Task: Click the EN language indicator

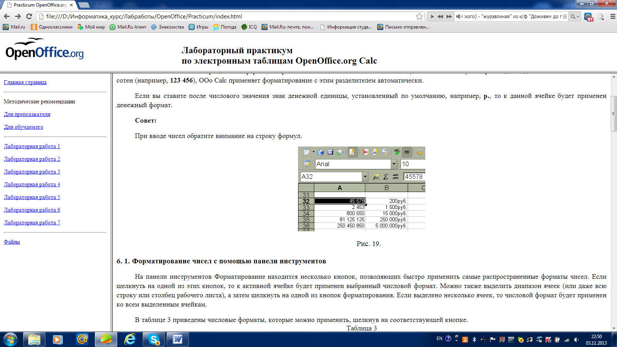Action: (x=439, y=339)
